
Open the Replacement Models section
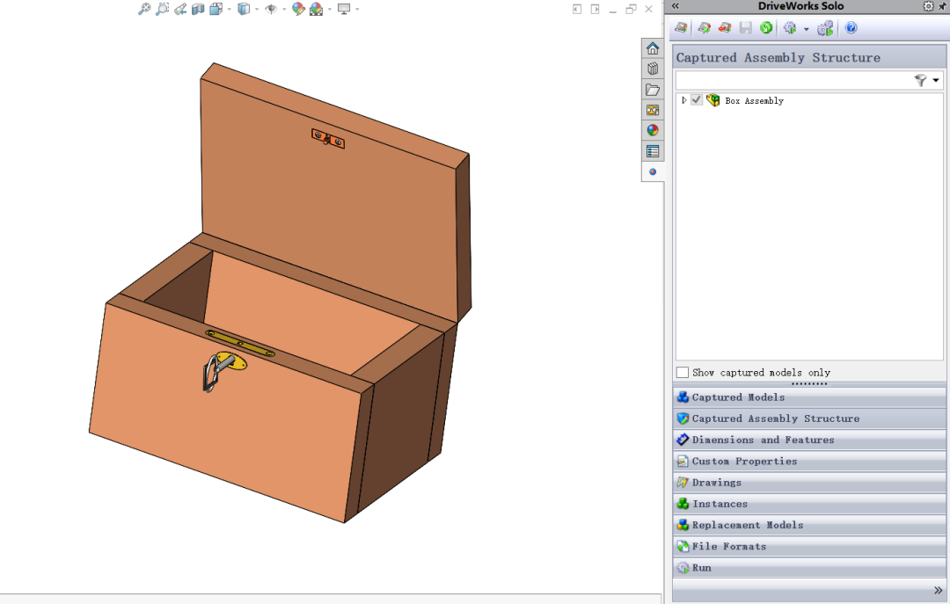[809, 525]
